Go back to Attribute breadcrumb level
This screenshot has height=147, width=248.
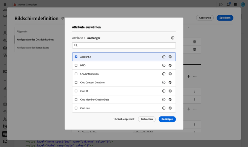(x=77, y=38)
